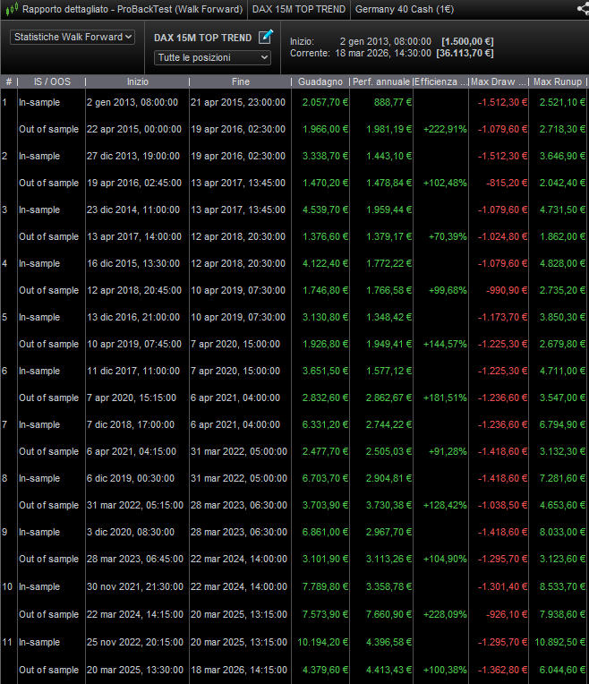Click the Efficienza column header
Screen dimensions: 589x684
[x=440, y=81]
